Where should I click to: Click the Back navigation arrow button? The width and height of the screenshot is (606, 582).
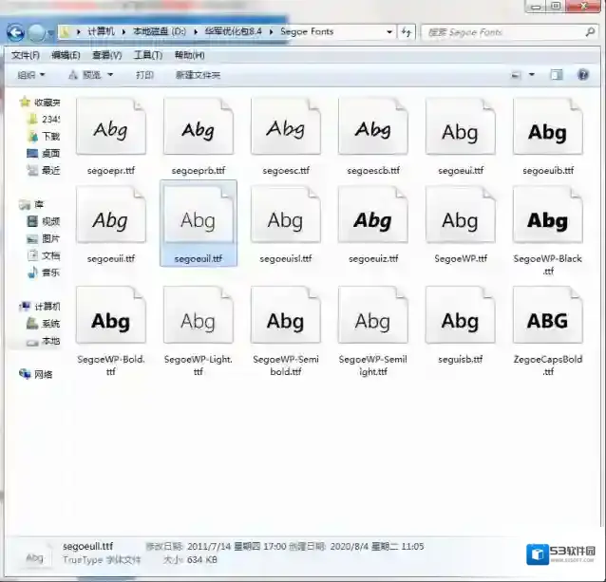[x=16, y=32]
